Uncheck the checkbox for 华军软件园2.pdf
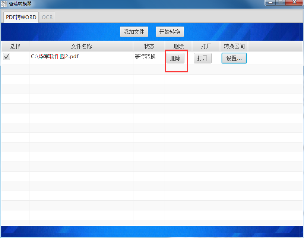The image size is (304, 238). point(7,56)
